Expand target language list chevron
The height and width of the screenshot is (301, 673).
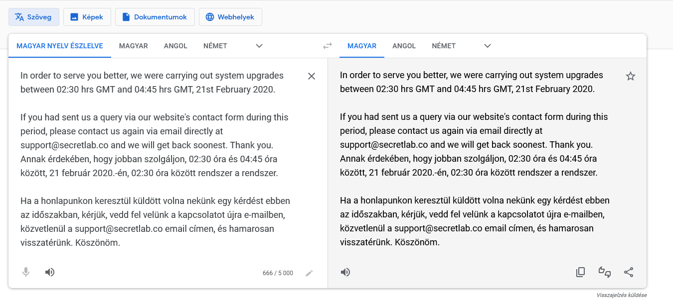pyautogui.click(x=488, y=46)
